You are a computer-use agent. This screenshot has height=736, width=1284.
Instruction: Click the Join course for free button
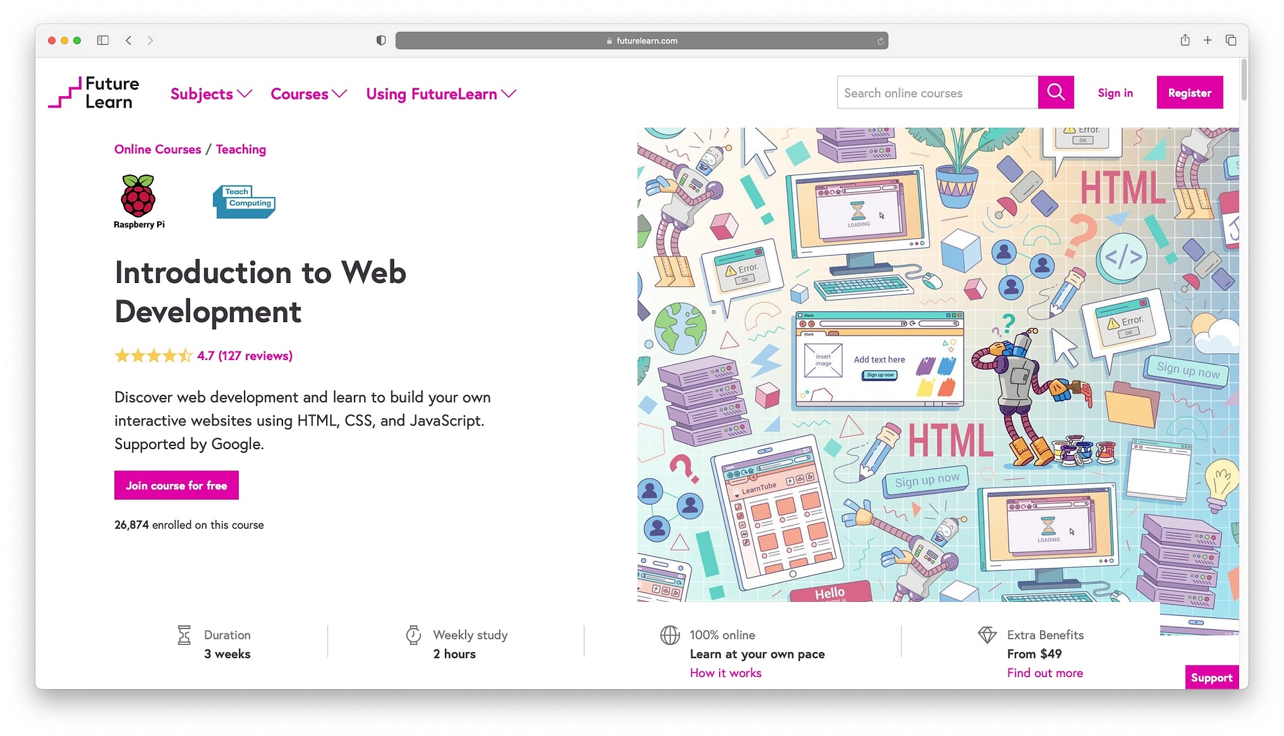click(x=175, y=486)
